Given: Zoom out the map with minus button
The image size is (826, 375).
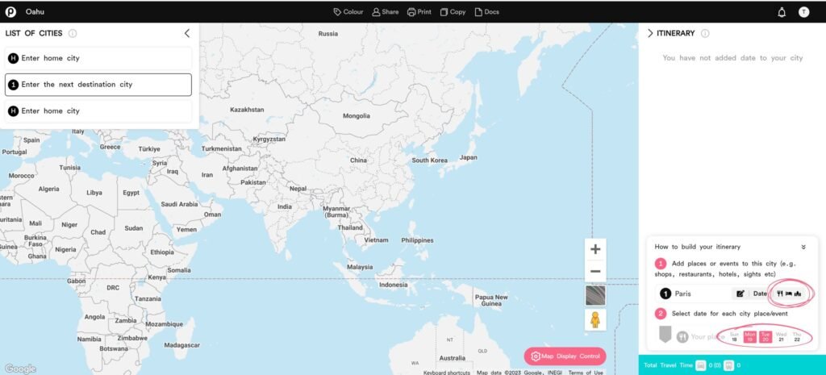Looking at the screenshot, I should [595, 272].
